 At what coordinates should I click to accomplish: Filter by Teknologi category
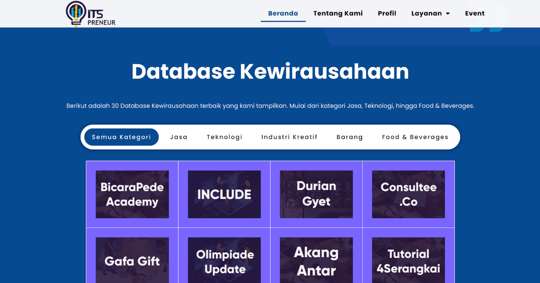[224, 137]
